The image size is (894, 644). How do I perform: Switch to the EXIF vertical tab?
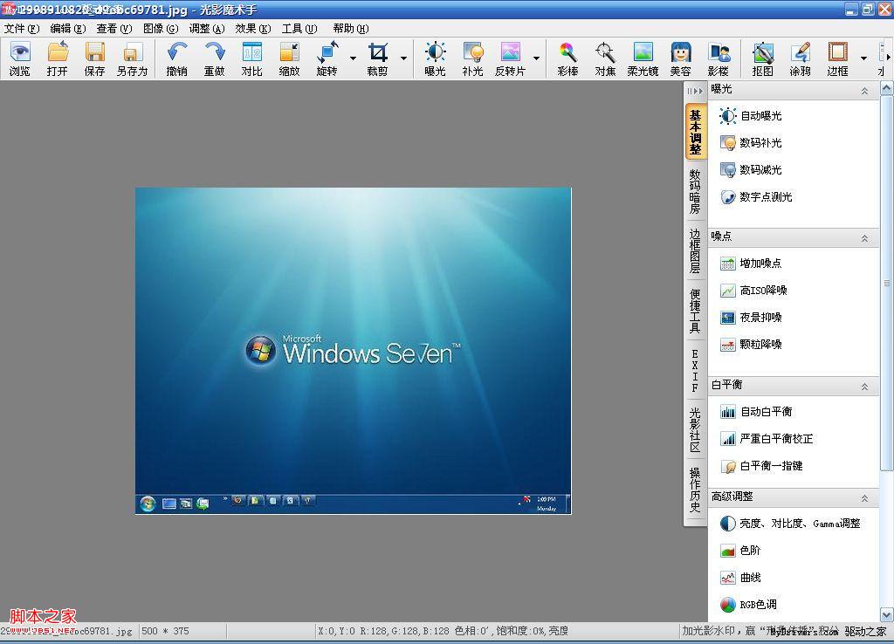pyautogui.click(x=695, y=371)
